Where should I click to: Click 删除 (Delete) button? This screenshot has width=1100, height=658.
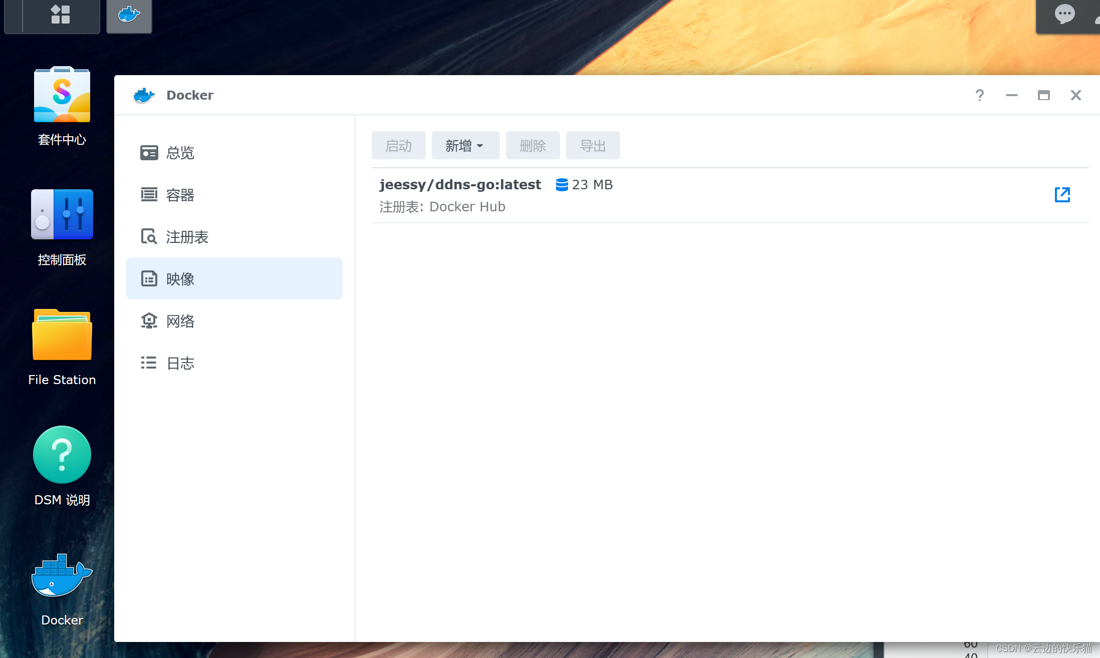click(x=532, y=145)
